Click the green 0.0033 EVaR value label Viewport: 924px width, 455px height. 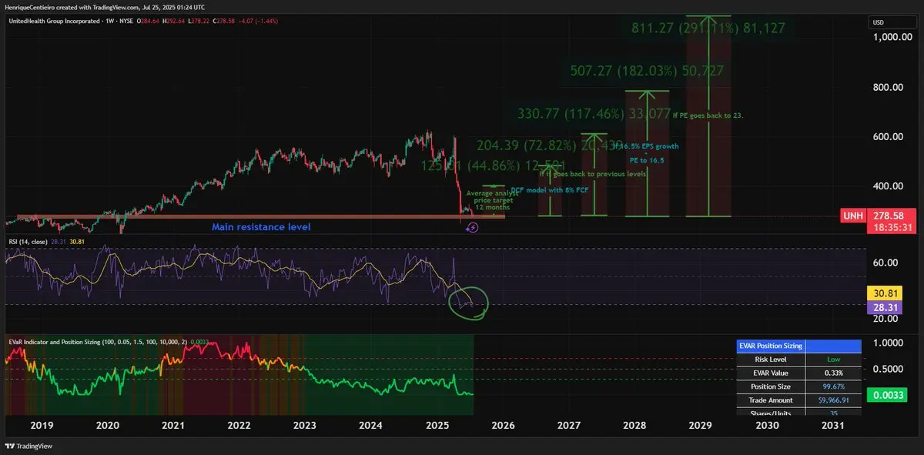click(886, 396)
